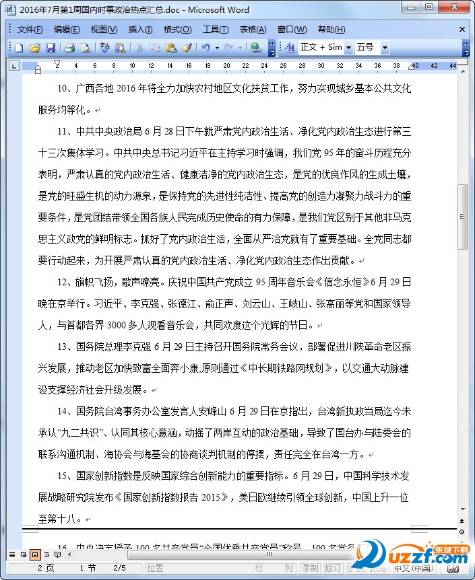Open the font size dropdown 五号
Screen dimensions: 475x580
[x=385, y=47]
